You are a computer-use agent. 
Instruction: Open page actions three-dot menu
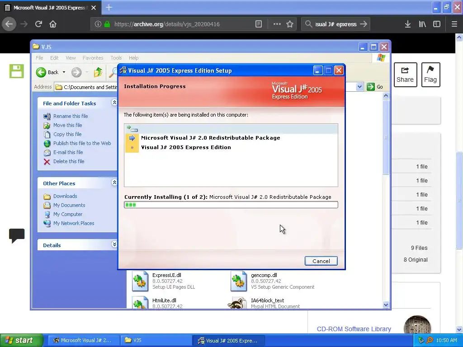(277, 24)
